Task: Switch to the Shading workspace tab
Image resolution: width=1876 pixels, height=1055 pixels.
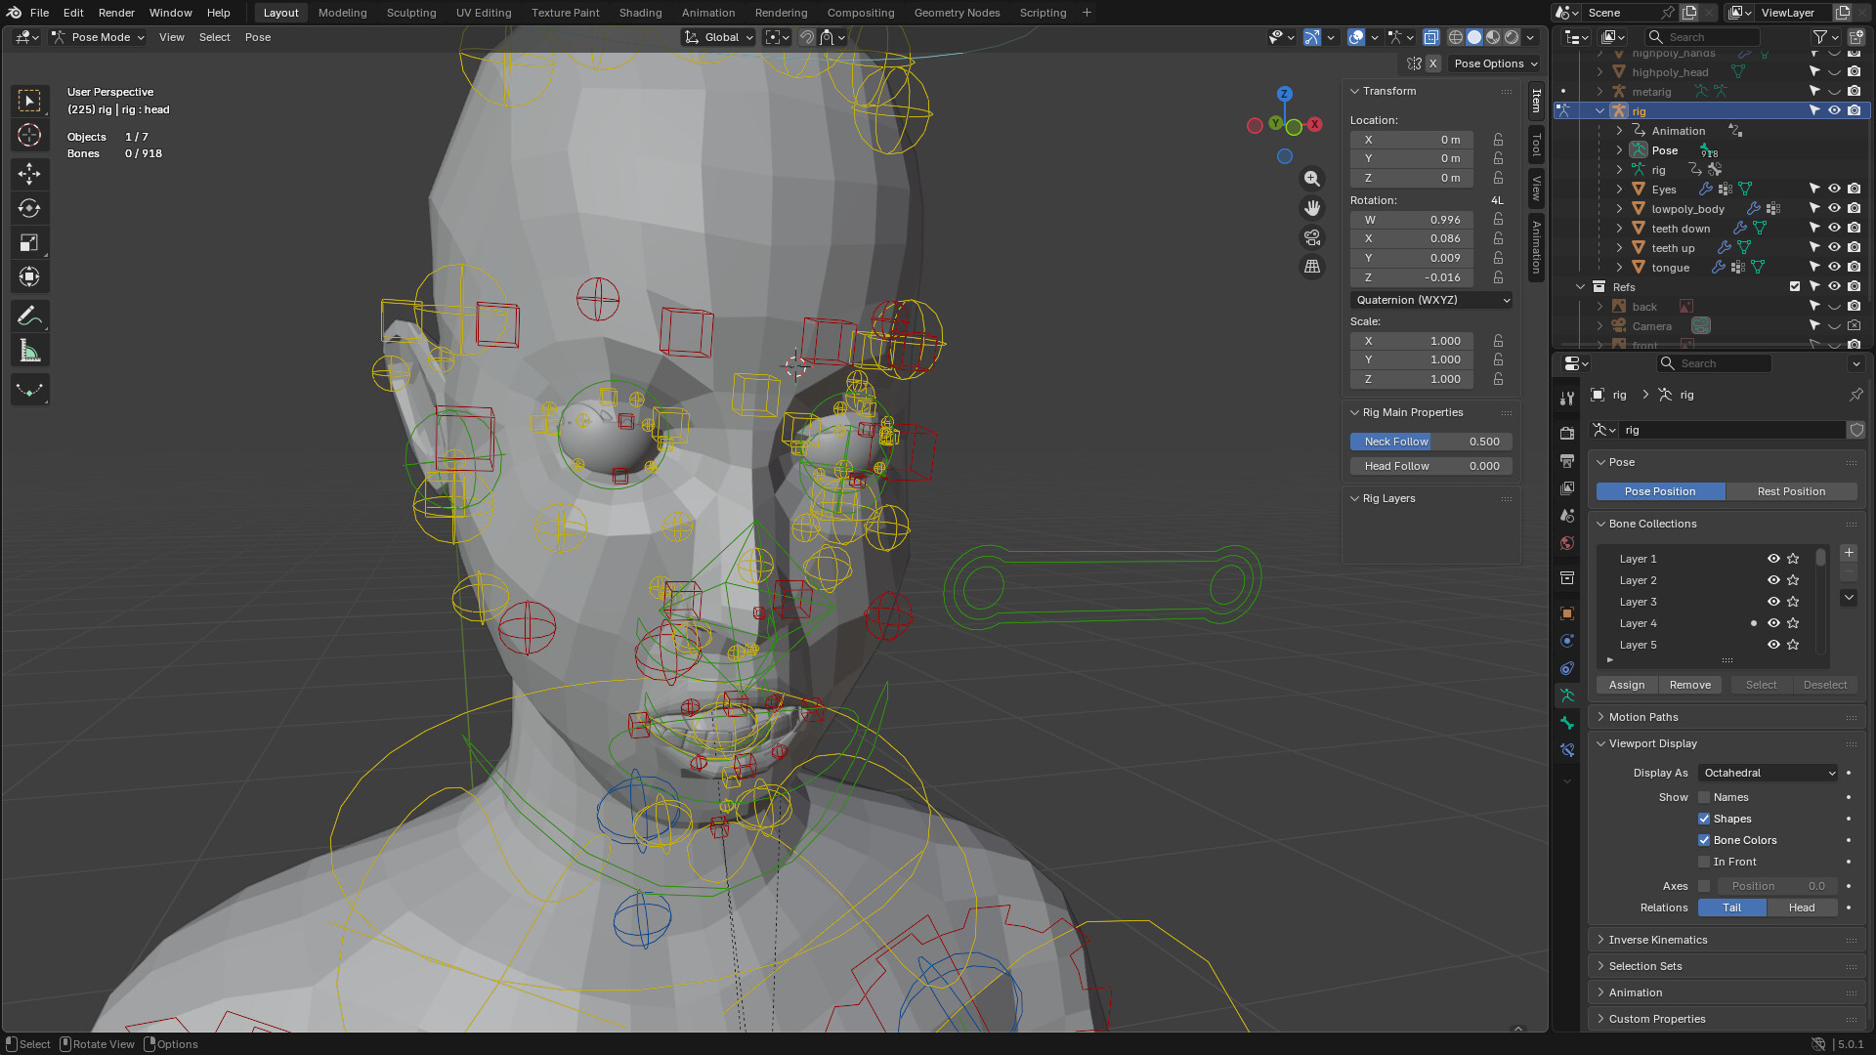Action: coord(640,13)
